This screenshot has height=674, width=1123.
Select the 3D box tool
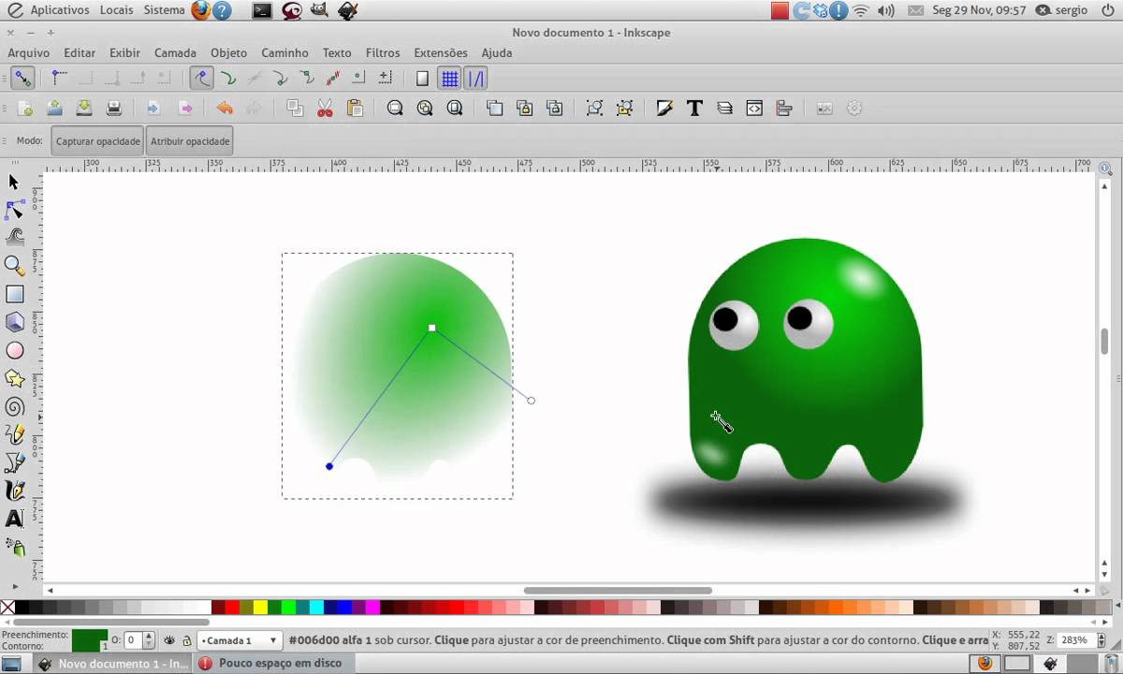pyautogui.click(x=14, y=322)
